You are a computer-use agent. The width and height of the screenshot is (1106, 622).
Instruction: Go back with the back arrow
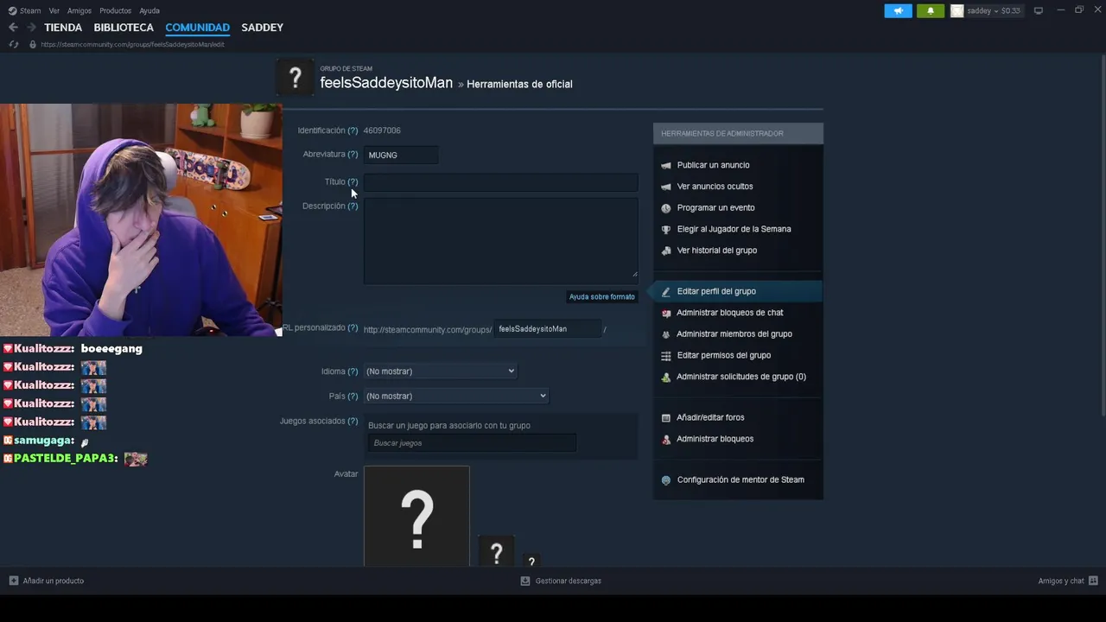click(13, 28)
